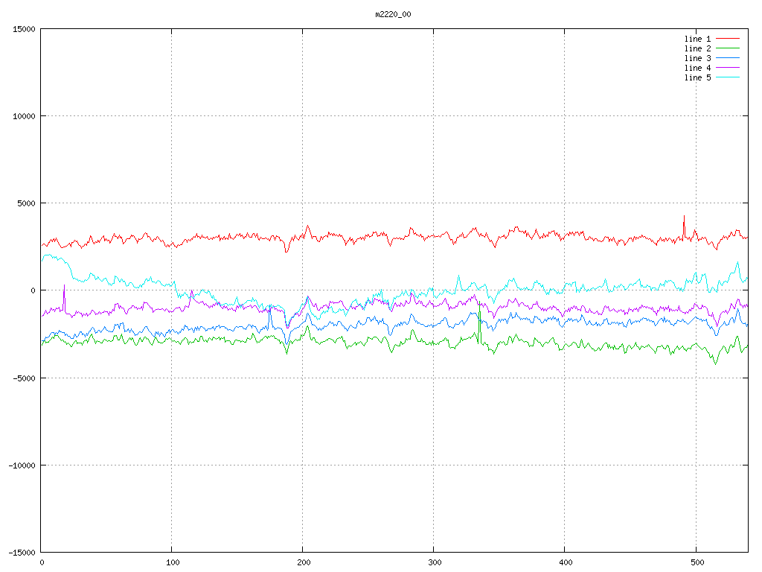Screen dimensions: 762x572
Task: Click the "line 4" legend label
Action: 697,68
